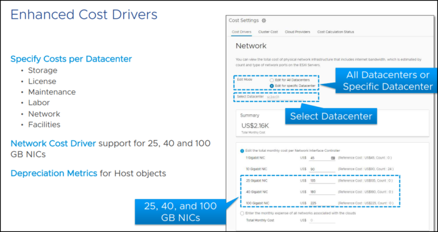
Task: Switch to the Cluster Cost tab
Action: point(268,32)
